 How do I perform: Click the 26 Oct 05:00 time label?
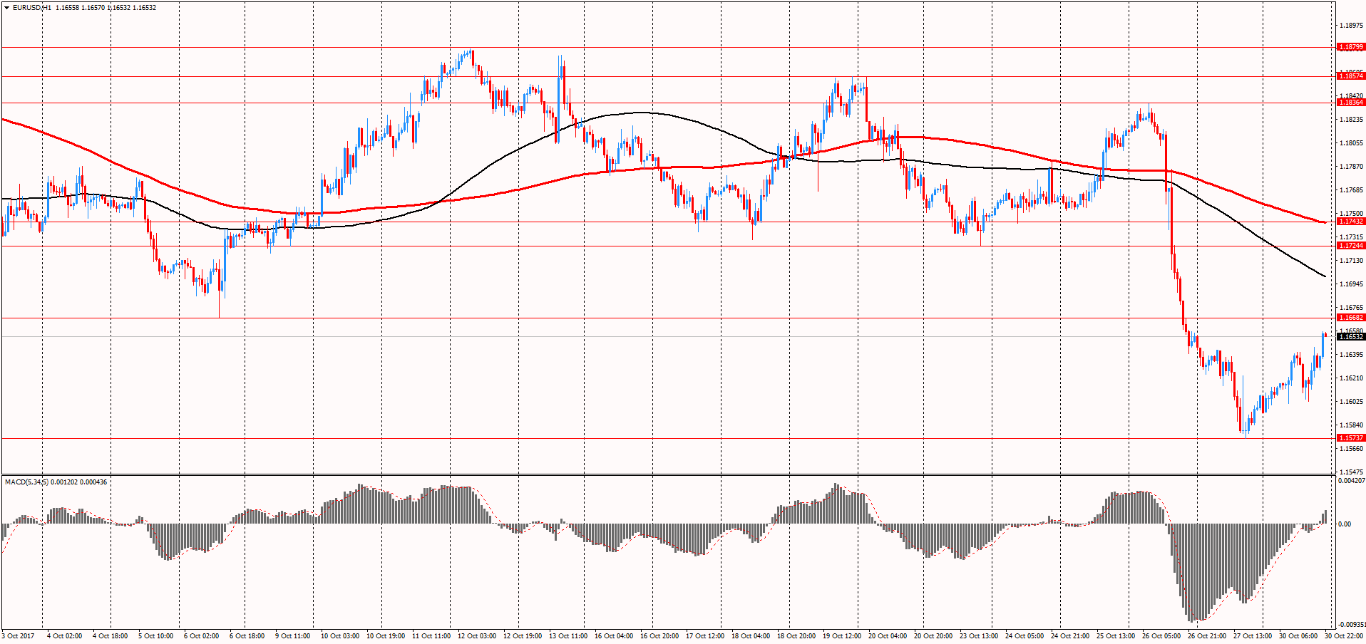(1161, 635)
